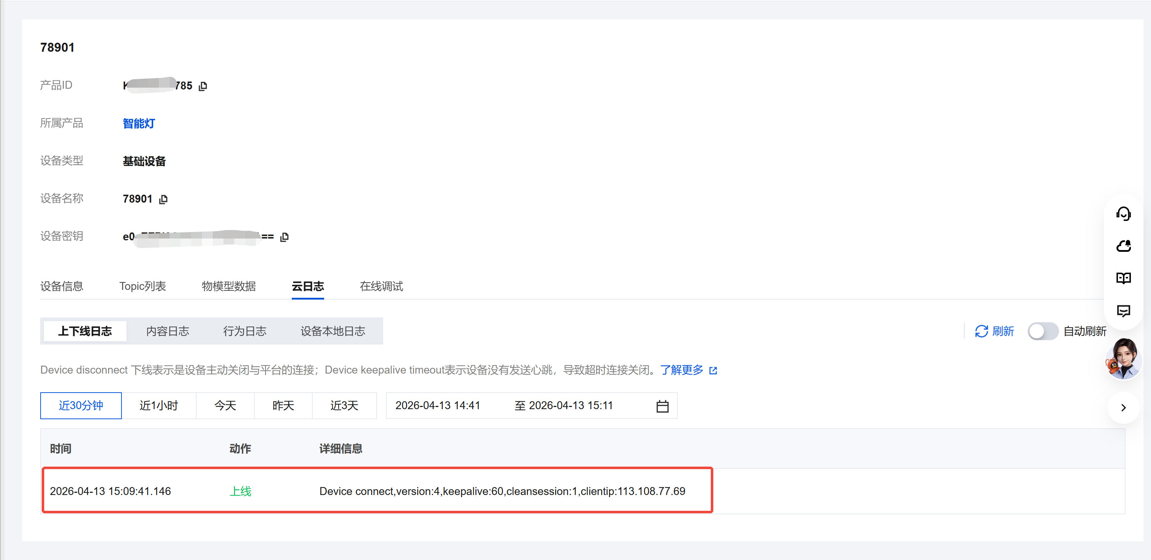Switch to the 内容日志 sub-tab
This screenshot has width=1151, height=560.
coord(167,331)
